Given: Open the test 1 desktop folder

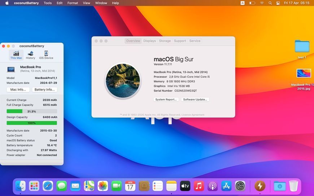Looking at the screenshot, I should tap(302, 46).
